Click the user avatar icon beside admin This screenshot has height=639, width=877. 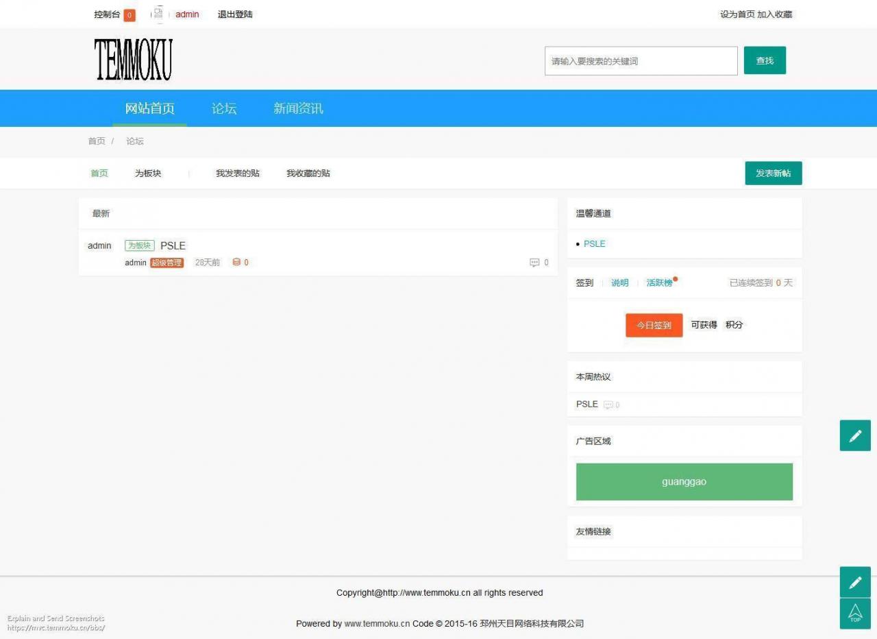[x=158, y=14]
